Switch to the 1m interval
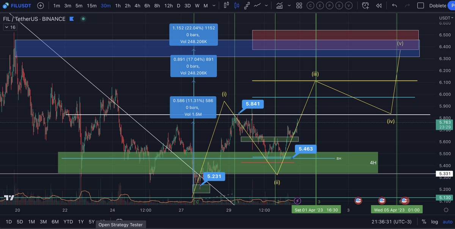 [x=56, y=6]
